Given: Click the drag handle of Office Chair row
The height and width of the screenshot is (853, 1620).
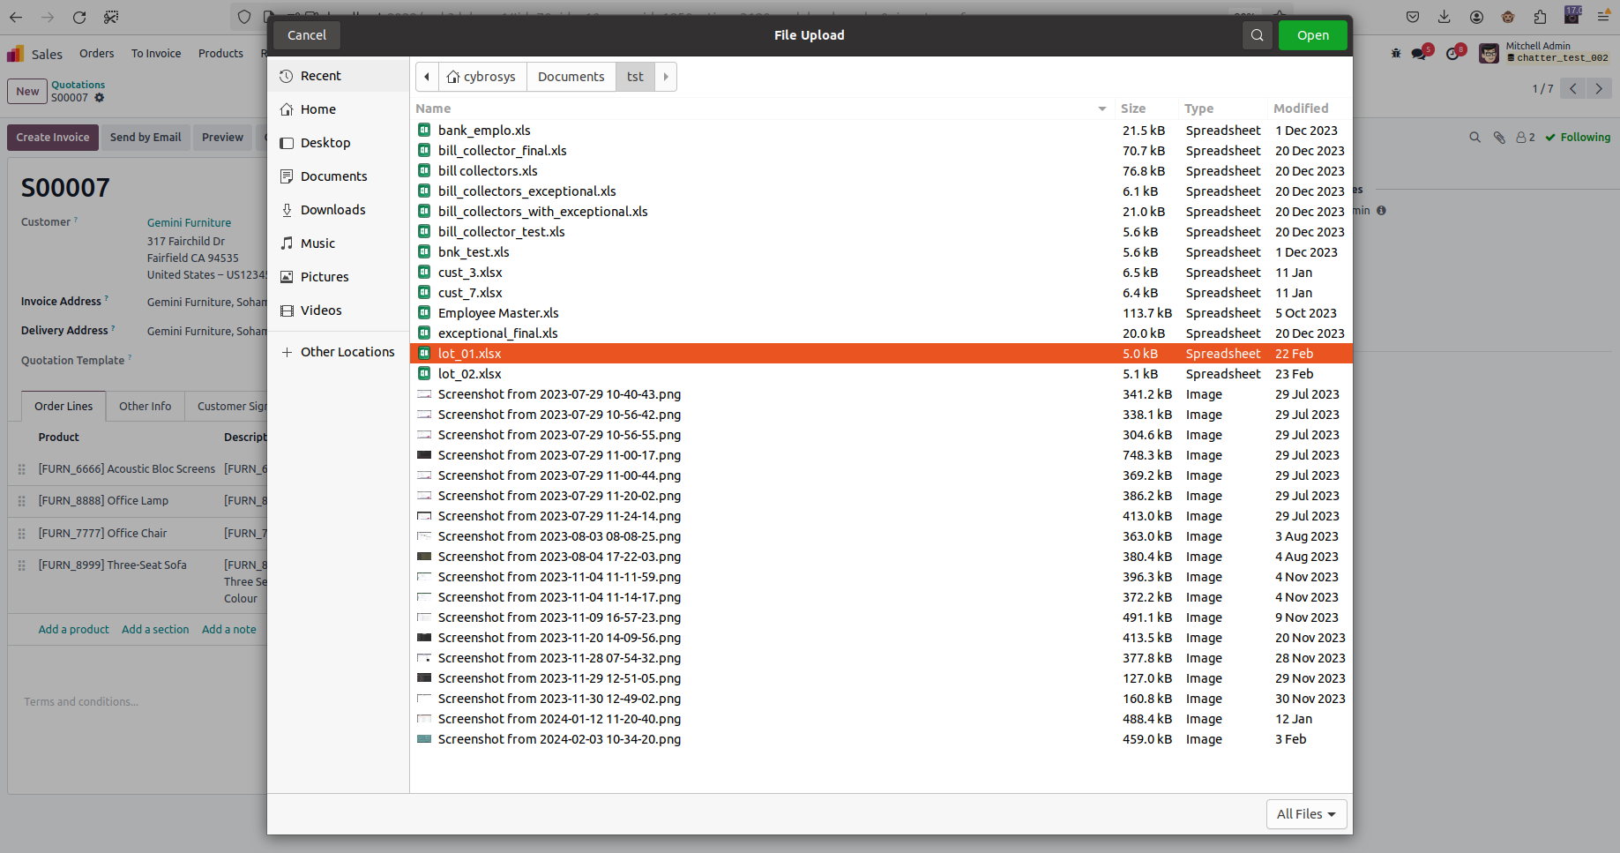Looking at the screenshot, I should (x=22, y=534).
